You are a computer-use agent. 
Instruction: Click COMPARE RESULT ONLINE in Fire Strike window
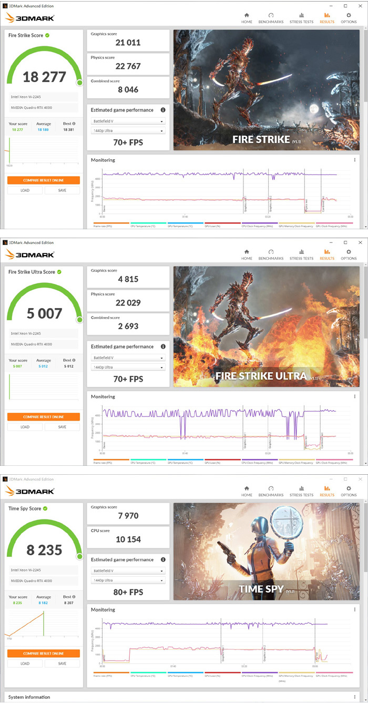pos(44,180)
